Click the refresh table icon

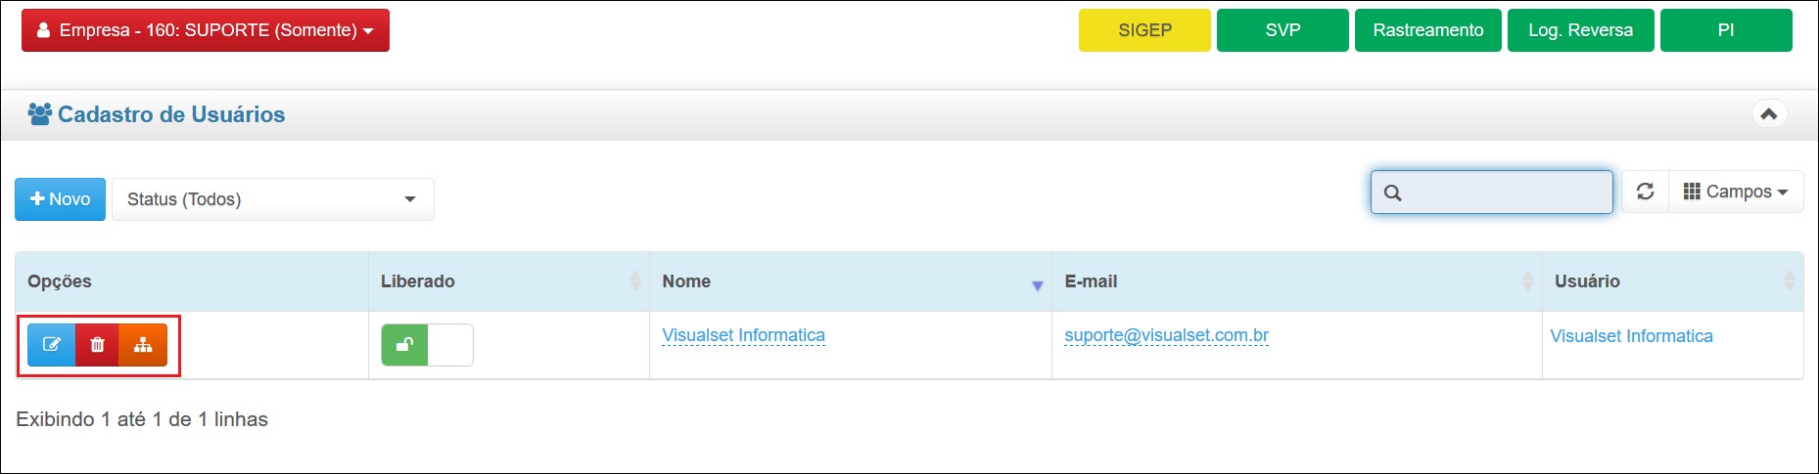tap(1645, 192)
